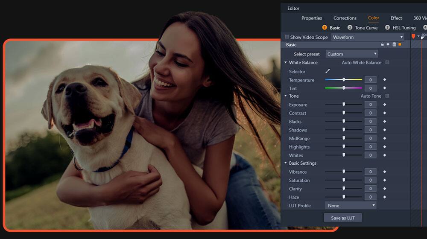The width and height of the screenshot is (427, 239).
Task: Click the Save as LUT button
Action: pos(342,218)
